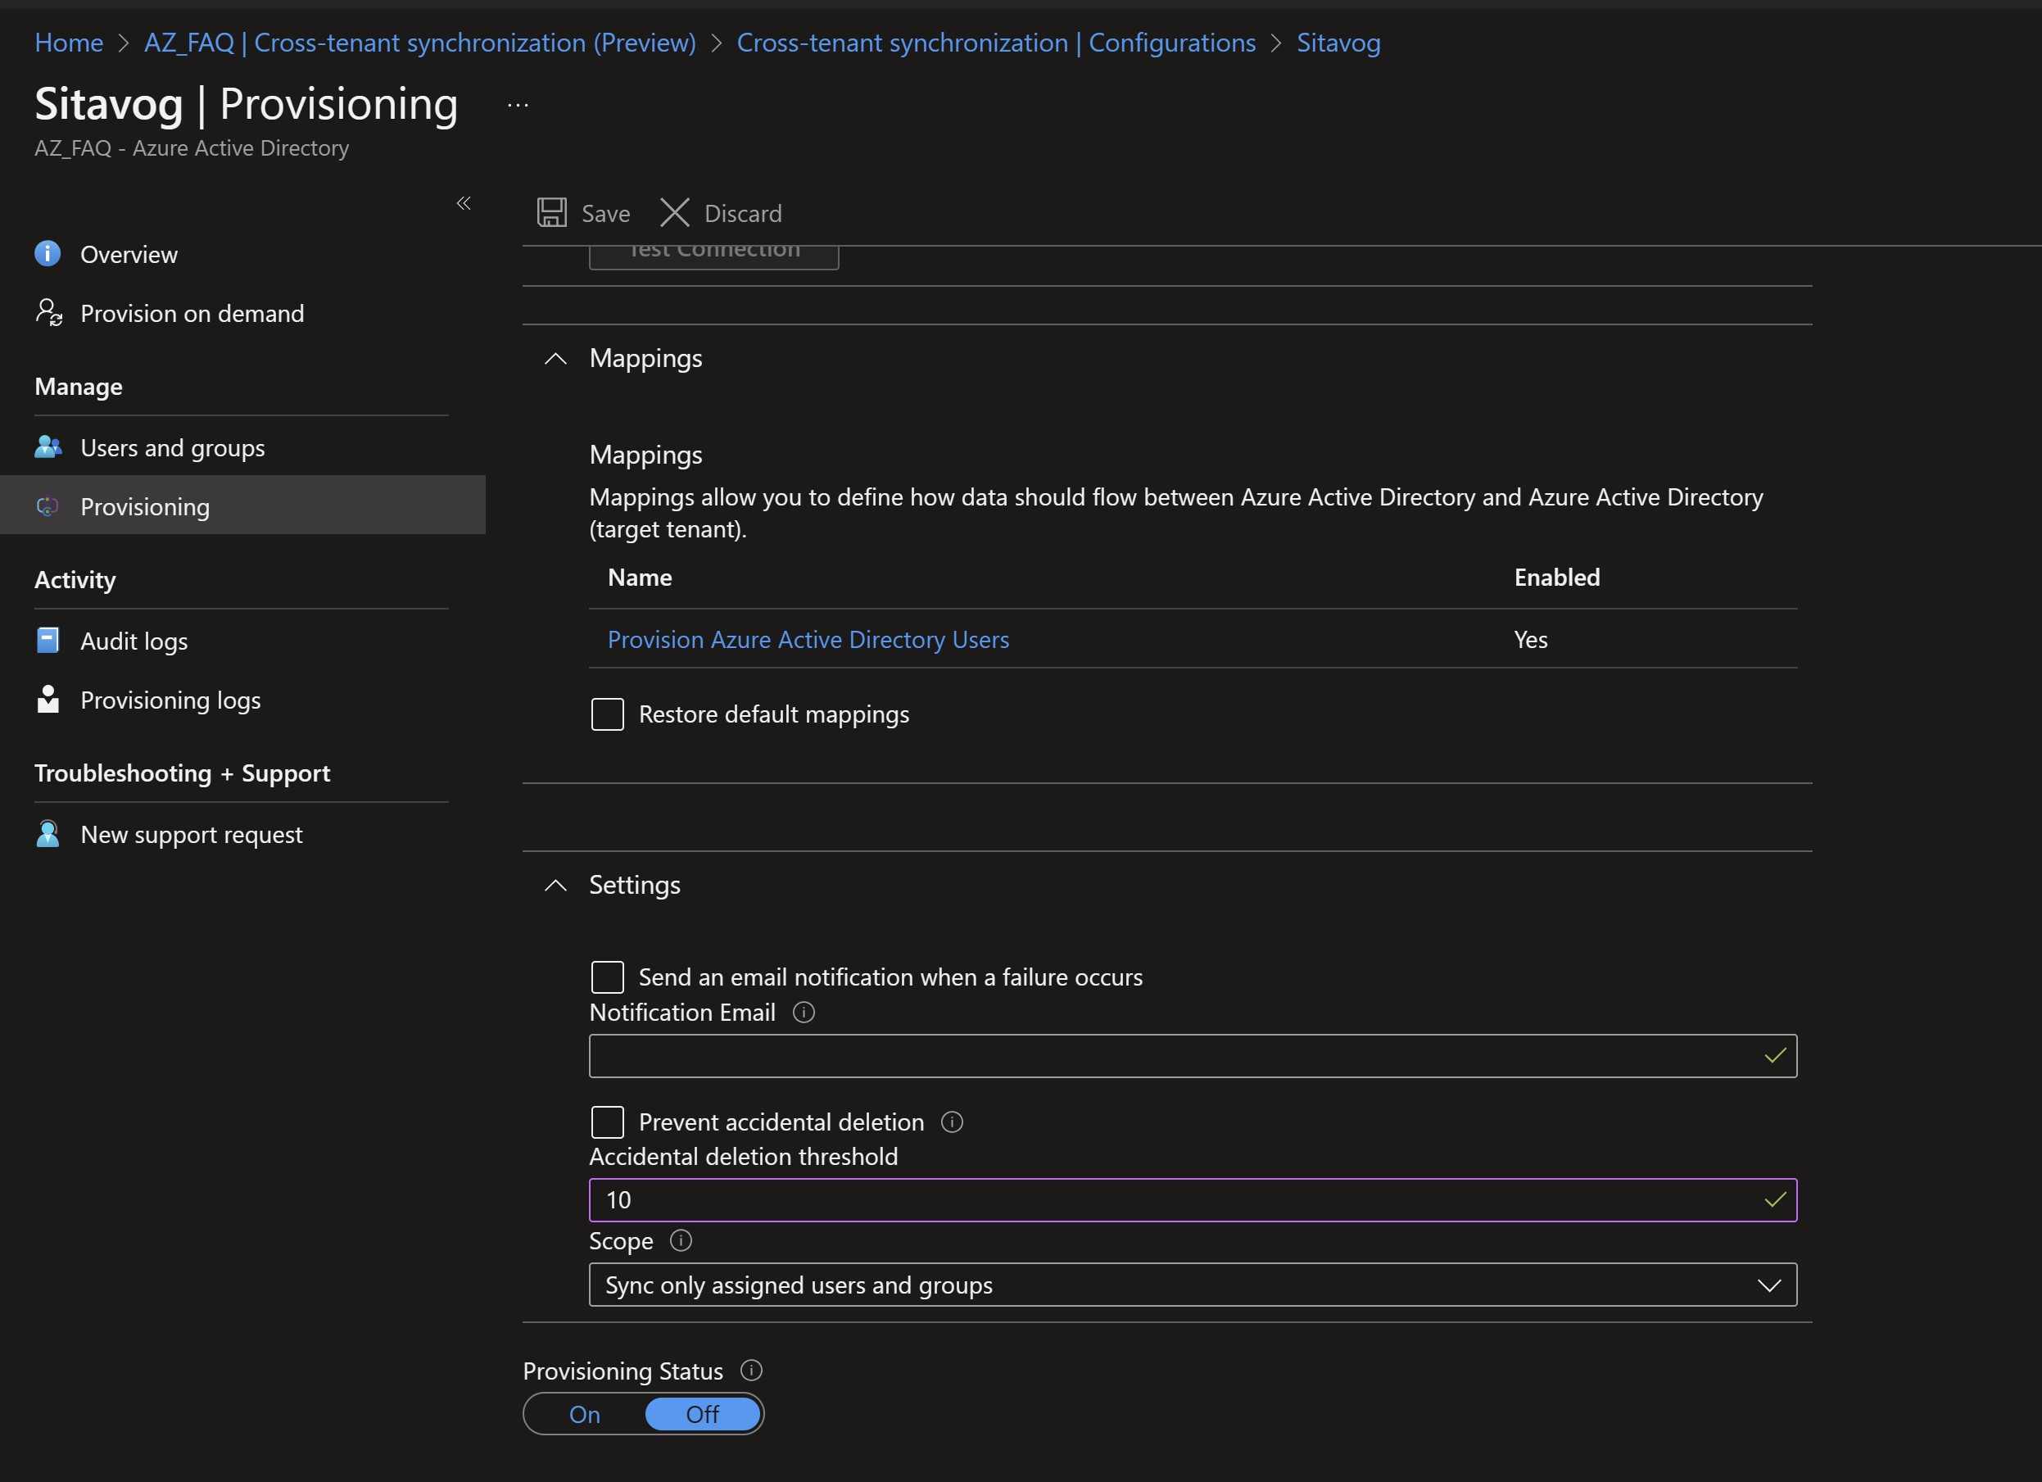Click the Audit logs book icon
This screenshot has width=2042, height=1482.
point(48,640)
